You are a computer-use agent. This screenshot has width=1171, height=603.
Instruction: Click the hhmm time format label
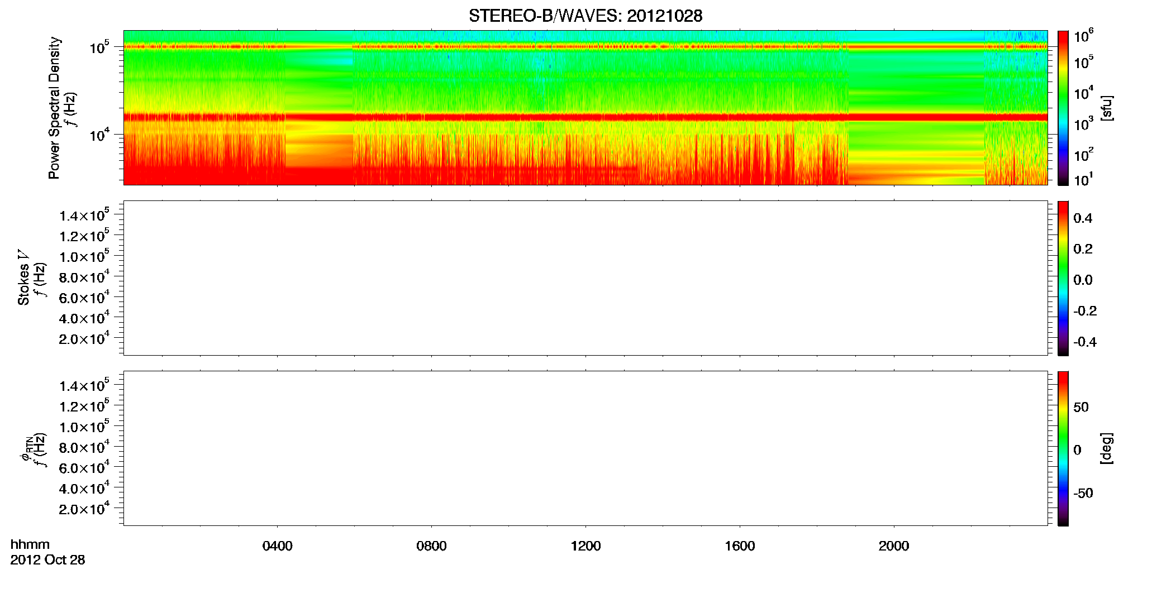(30, 544)
